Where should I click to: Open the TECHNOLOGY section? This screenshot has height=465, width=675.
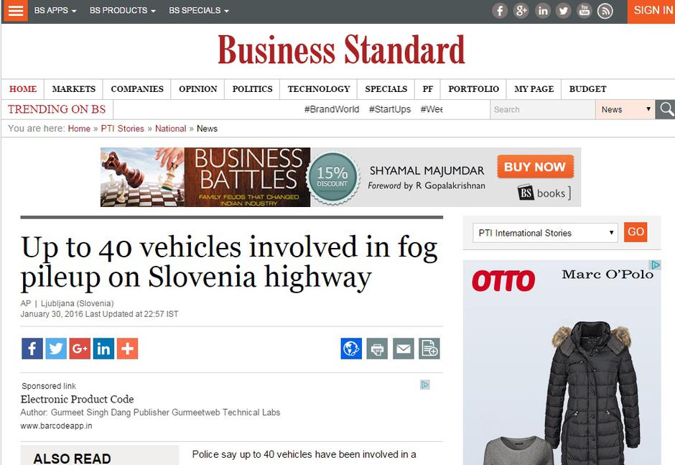[x=318, y=89]
